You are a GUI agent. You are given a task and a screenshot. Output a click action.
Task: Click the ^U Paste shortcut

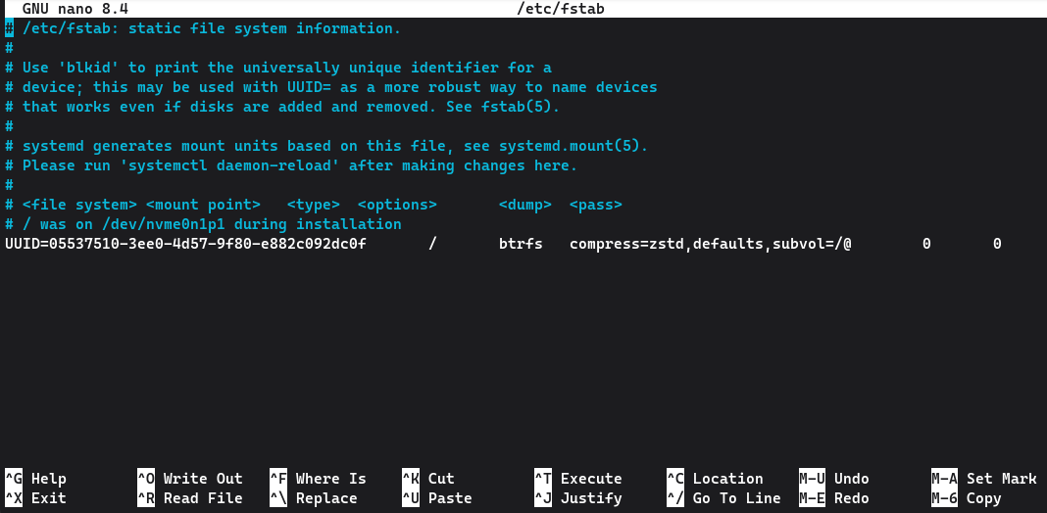point(436,498)
